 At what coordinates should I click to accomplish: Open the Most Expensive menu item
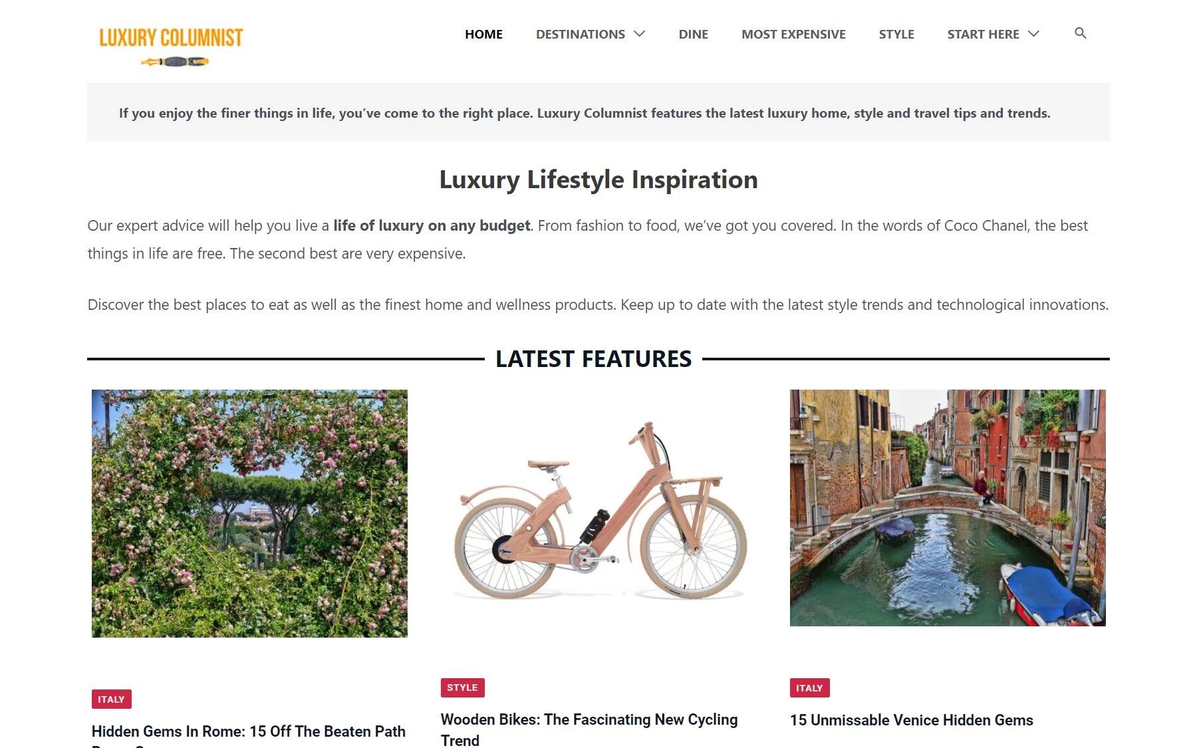pyautogui.click(x=793, y=34)
